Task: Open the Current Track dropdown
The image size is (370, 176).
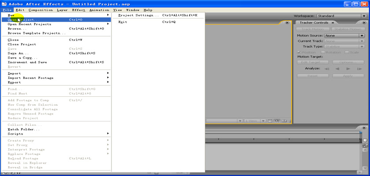Action: tap(345, 41)
